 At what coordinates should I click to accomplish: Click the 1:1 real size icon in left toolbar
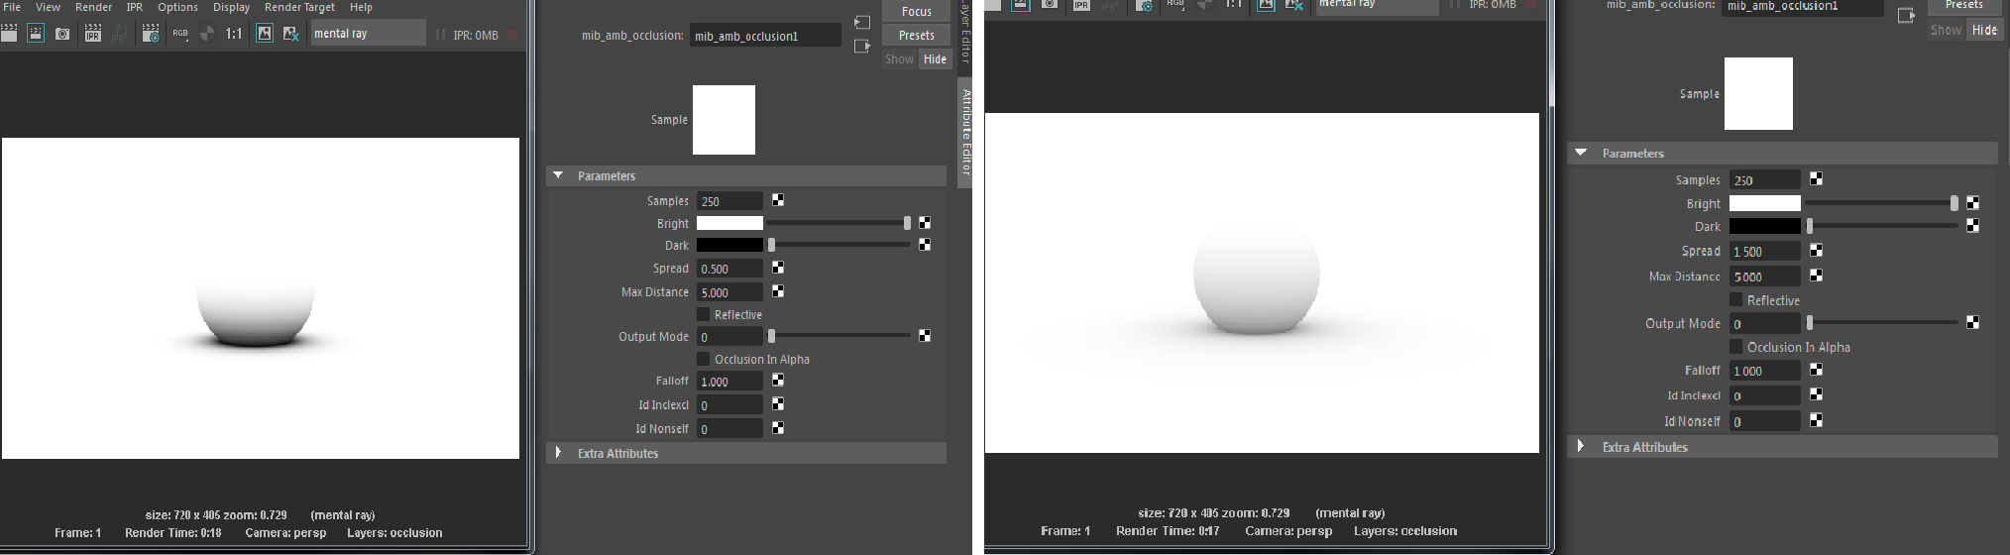234,34
